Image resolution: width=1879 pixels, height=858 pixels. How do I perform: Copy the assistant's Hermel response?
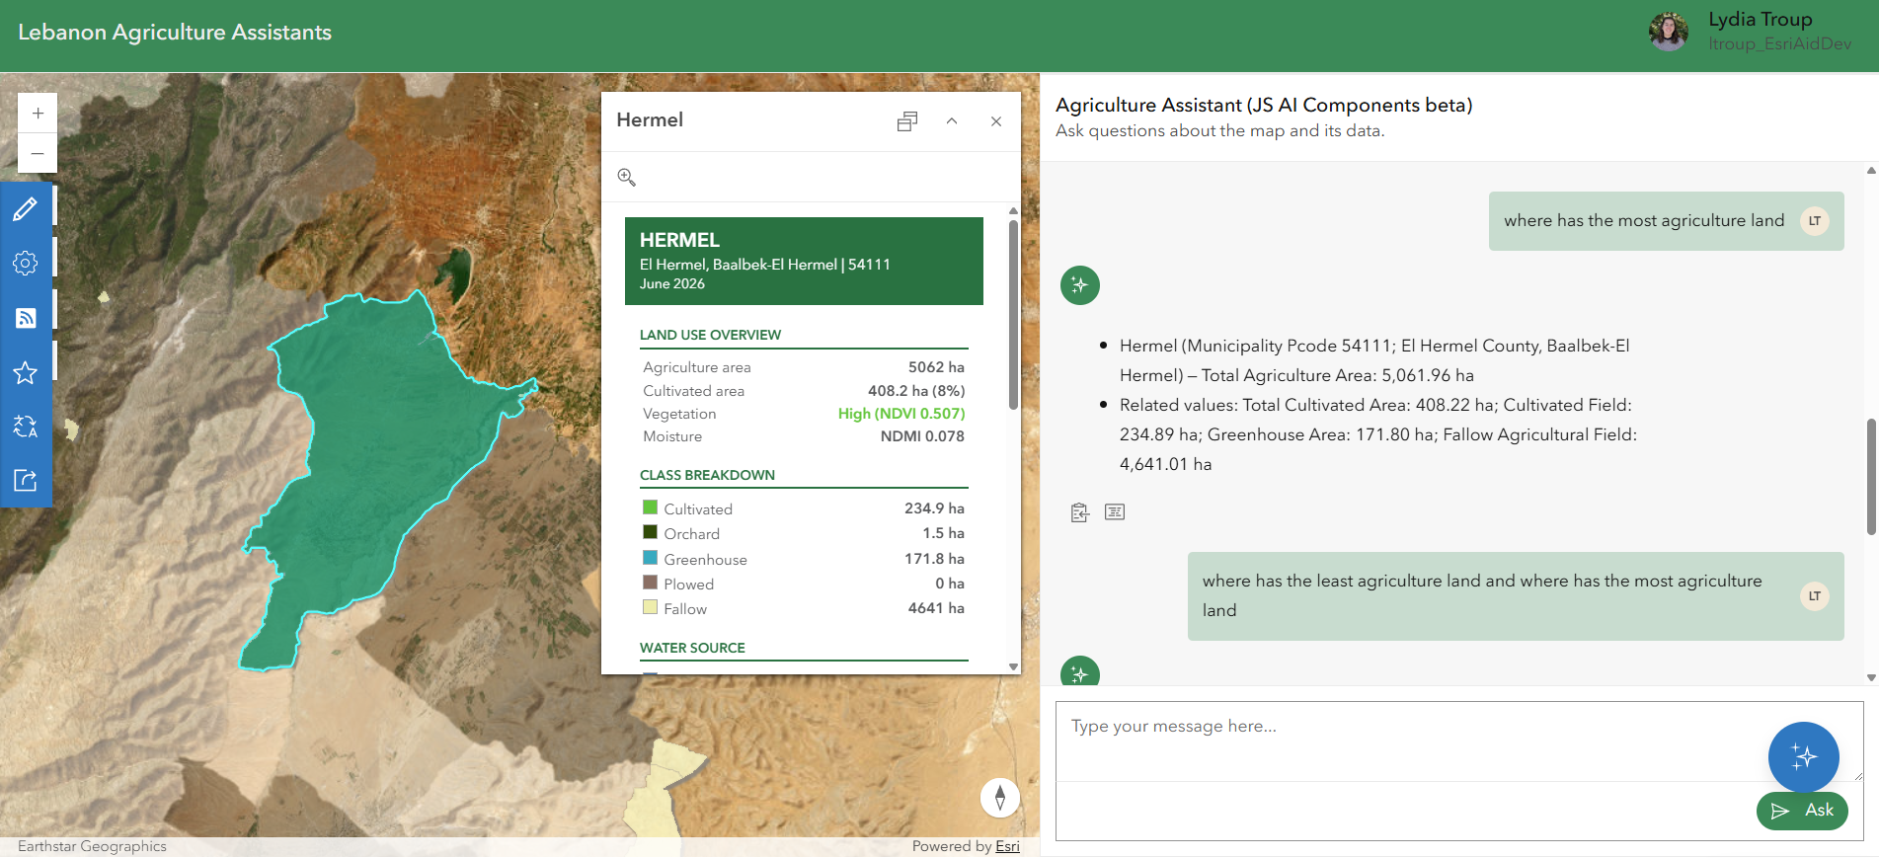[1080, 512]
